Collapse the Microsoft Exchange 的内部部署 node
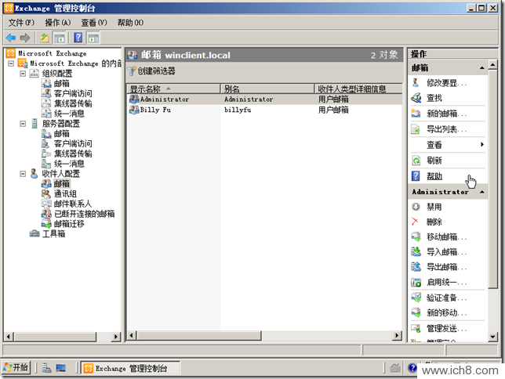 pyautogui.click(x=11, y=63)
